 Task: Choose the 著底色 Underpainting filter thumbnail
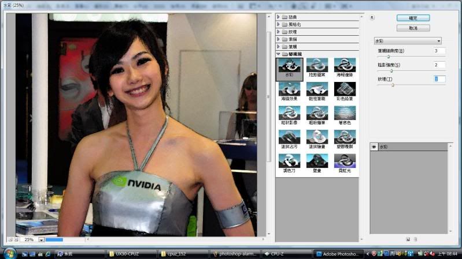tap(345, 113)
